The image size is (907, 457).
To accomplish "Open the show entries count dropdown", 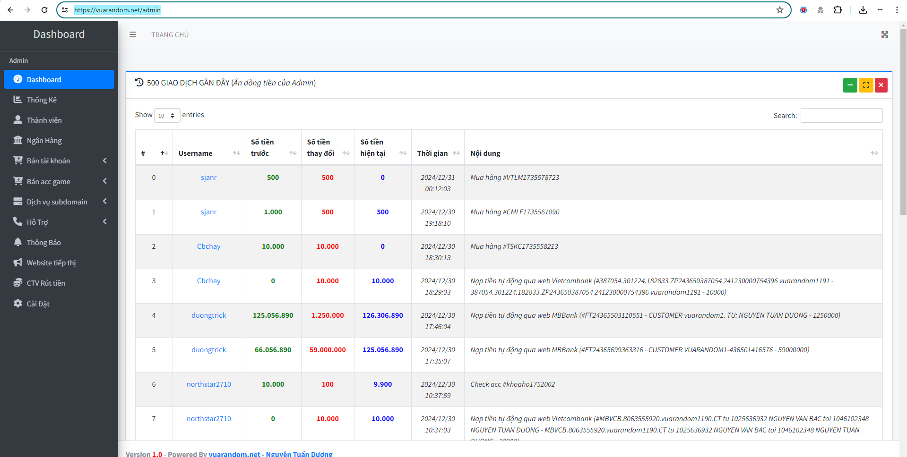I will [x=167, y=116].
